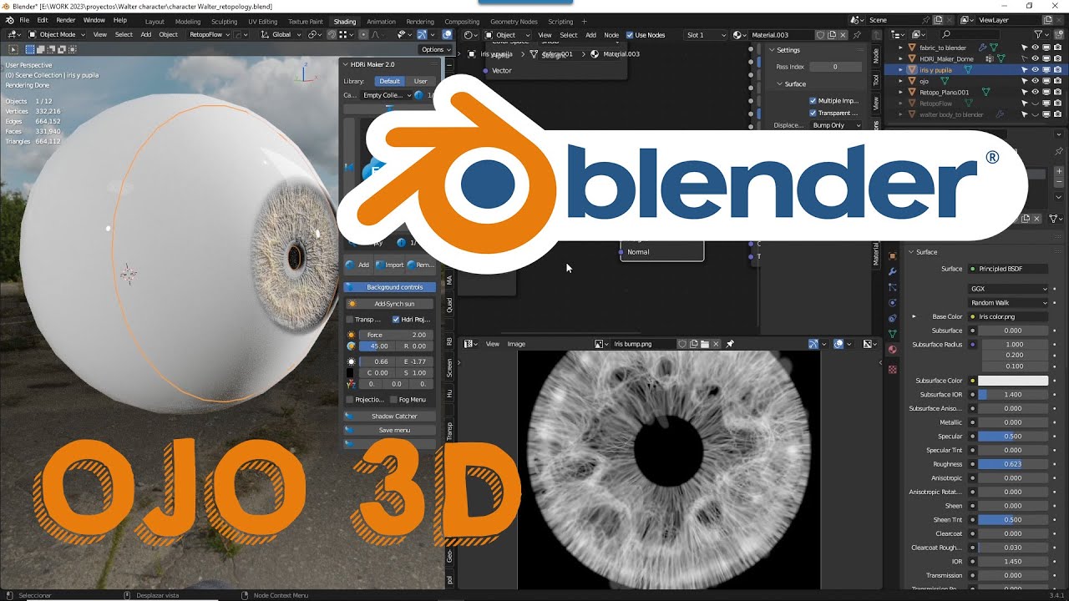Open the Object Data properties tab icon
The height and width of the screenshot is (601, 1069).
click(x=892, y=333)
